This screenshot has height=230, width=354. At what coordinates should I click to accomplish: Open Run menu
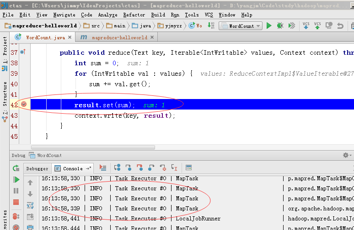pyautogui.click(x=175, y=15)
